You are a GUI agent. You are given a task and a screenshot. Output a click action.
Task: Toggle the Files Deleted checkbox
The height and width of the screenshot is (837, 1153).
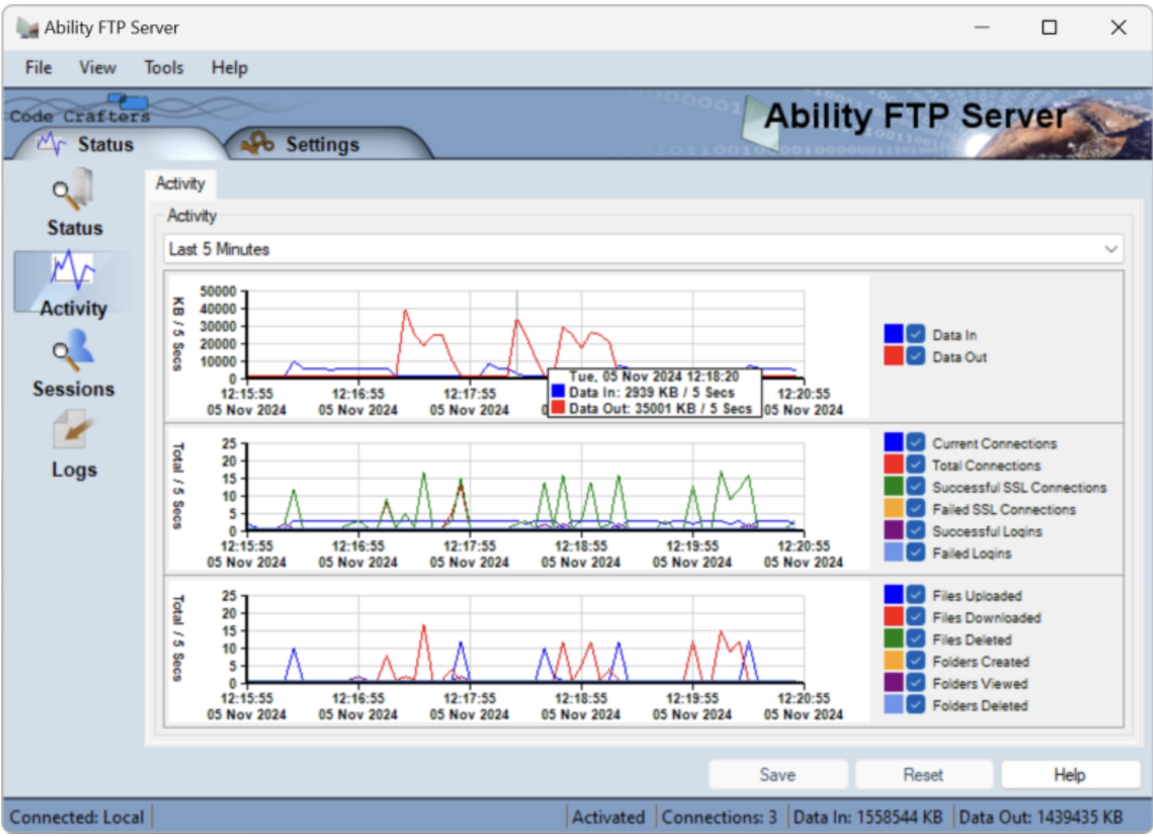pos(915,638)
